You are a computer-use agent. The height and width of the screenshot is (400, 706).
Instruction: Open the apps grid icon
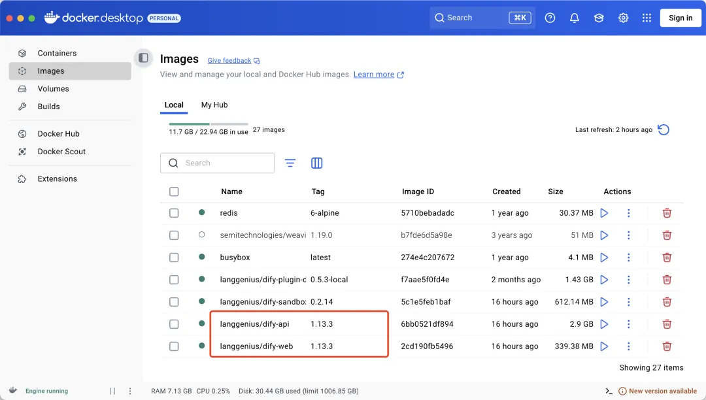(647, 18)
